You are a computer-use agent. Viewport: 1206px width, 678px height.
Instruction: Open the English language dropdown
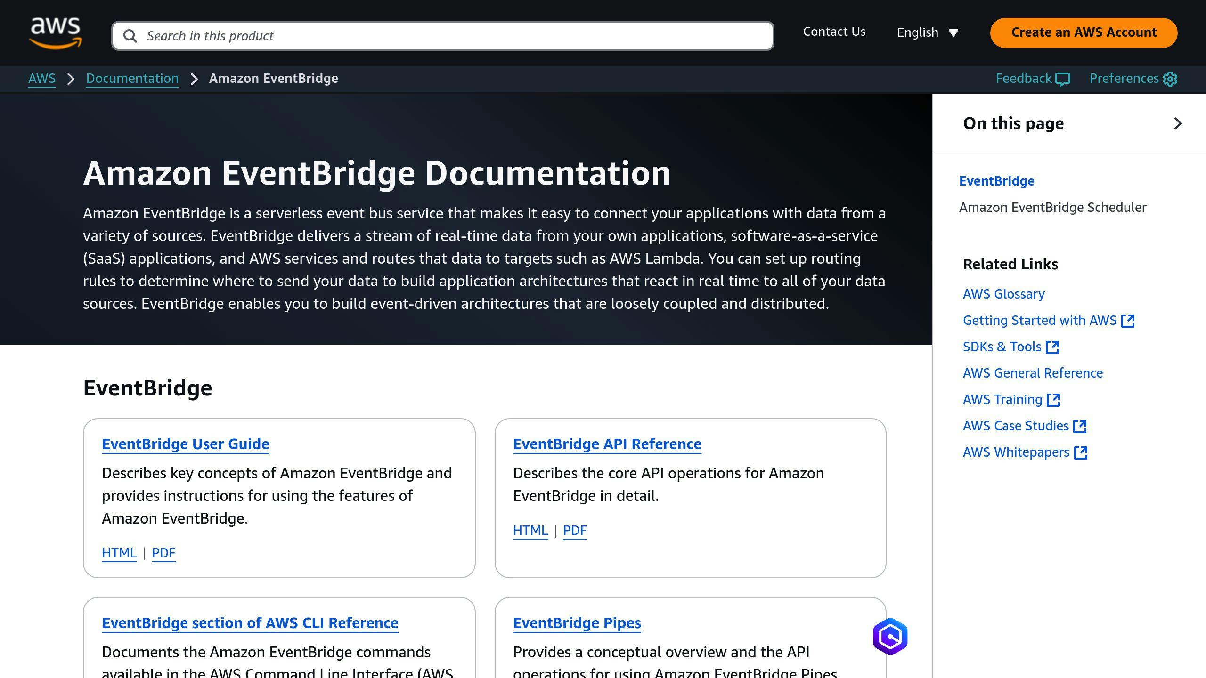(x=927, y=32)
